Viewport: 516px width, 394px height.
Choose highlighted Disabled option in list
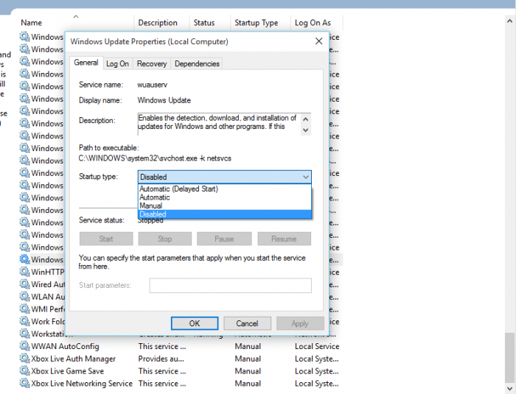click(224, 214)
